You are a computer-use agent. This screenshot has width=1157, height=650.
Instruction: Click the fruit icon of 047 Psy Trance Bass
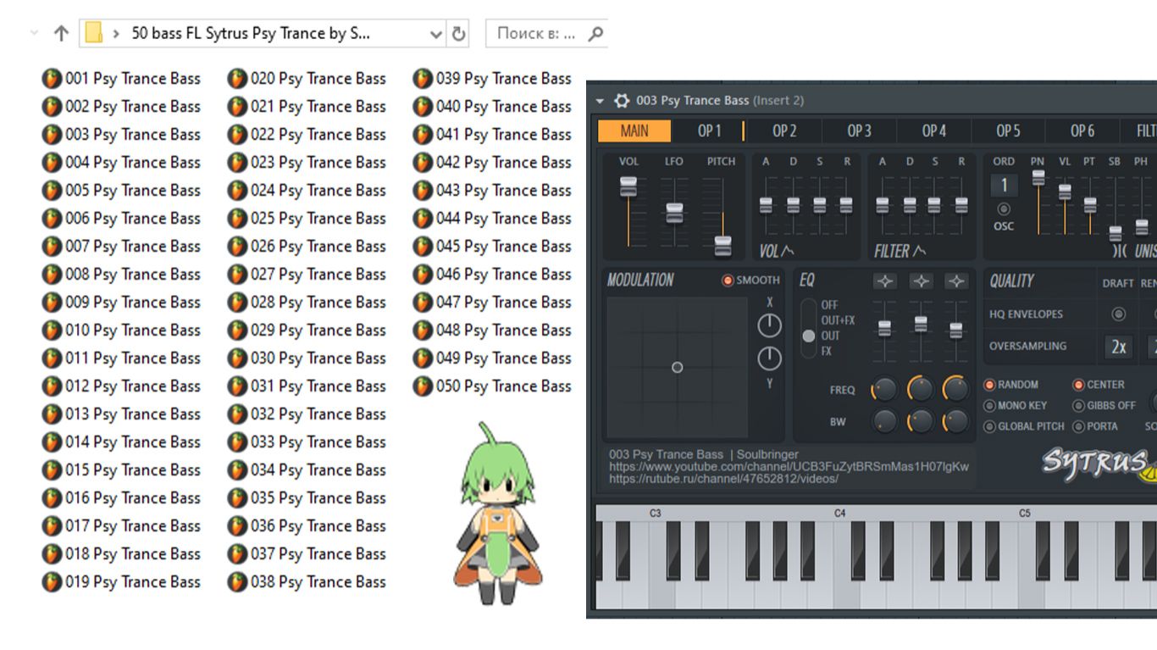[423, 303]
